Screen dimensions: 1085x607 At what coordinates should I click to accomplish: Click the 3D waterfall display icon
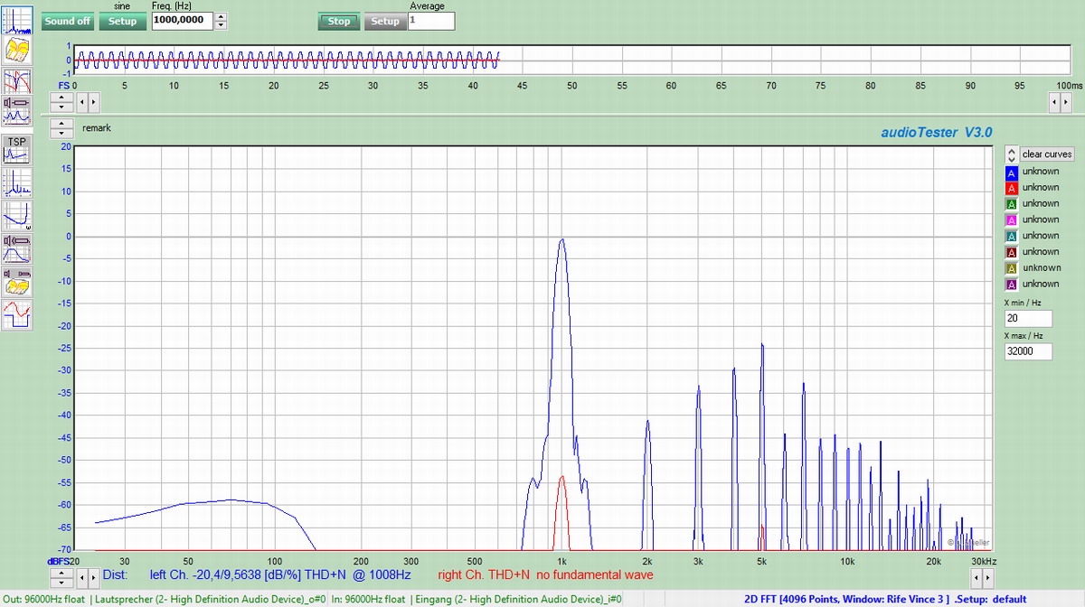tap(17, 49)
